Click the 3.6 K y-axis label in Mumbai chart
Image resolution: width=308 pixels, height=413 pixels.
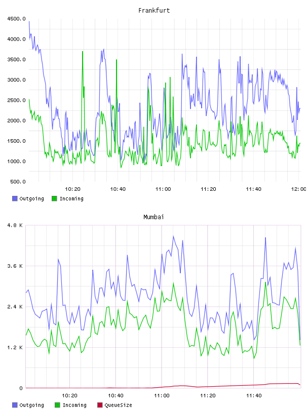15,266
